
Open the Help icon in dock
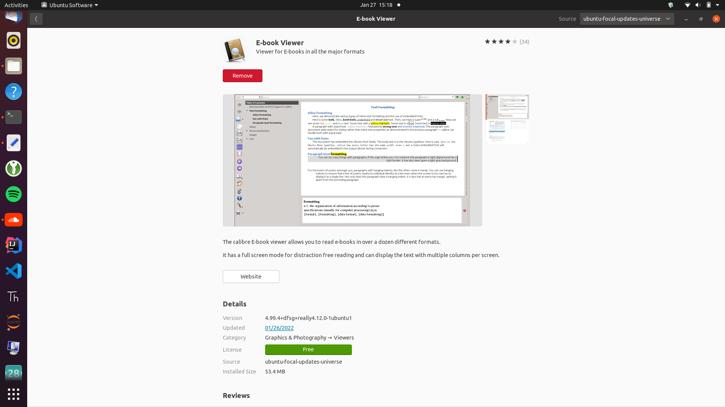pos(14,92)
